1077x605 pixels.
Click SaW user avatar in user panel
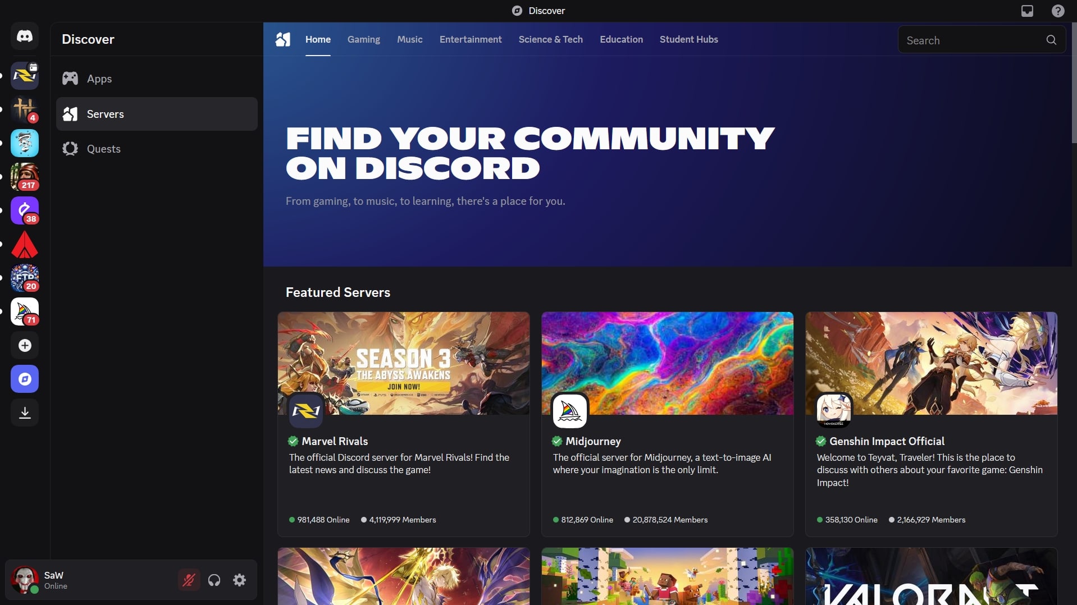coord(25,580)
